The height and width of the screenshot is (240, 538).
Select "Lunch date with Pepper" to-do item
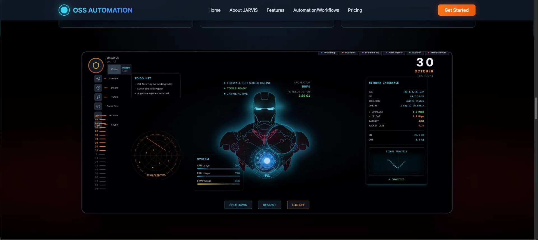click(150, 89)
